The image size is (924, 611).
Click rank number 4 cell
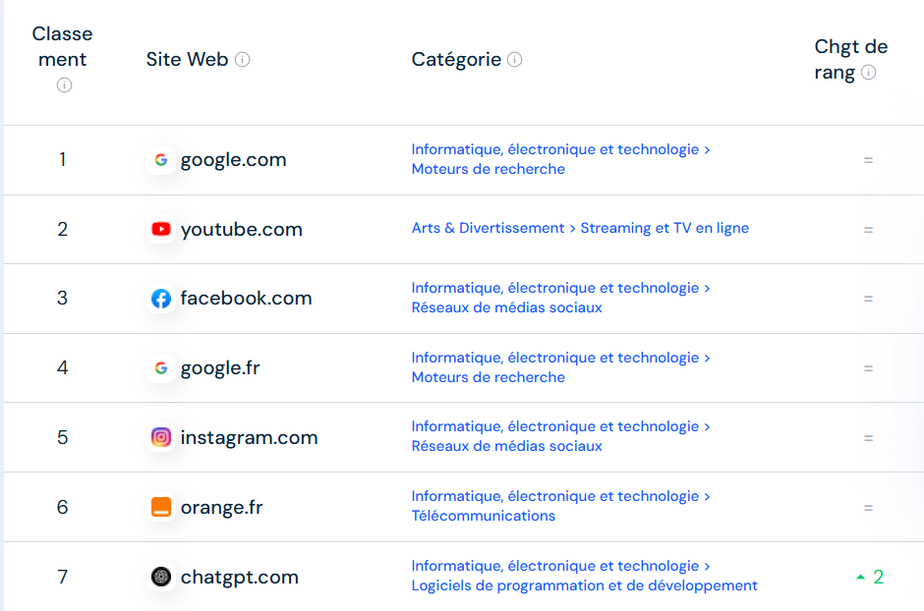click(x=63, y=368)
